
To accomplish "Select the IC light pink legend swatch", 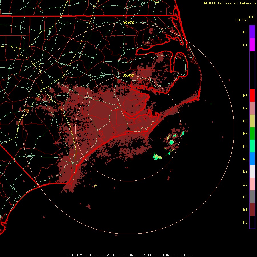I will (252, 184).
